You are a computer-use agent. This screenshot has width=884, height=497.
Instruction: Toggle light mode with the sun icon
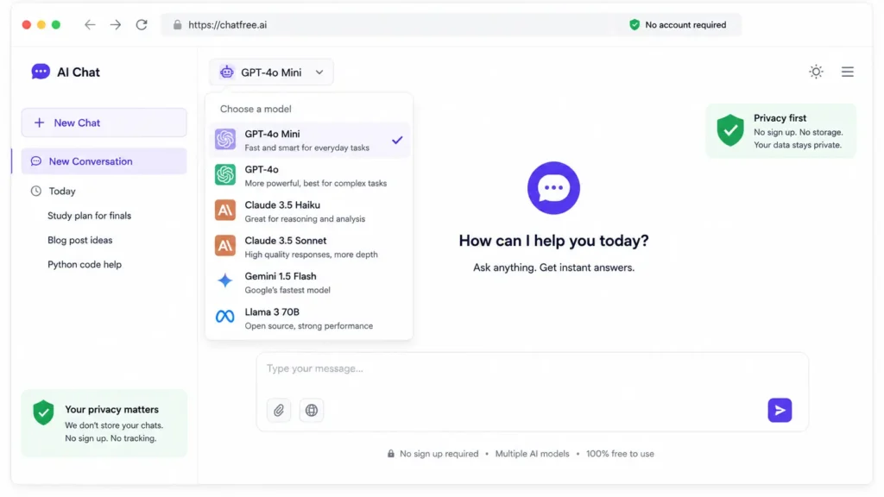pos(816,72)
